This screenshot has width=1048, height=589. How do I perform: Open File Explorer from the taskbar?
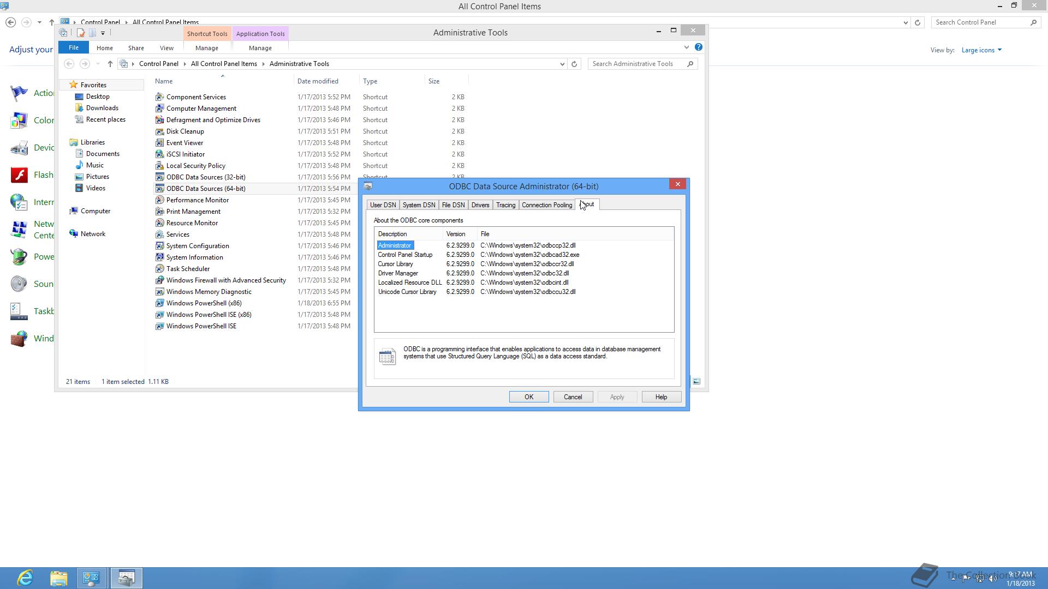58,578
